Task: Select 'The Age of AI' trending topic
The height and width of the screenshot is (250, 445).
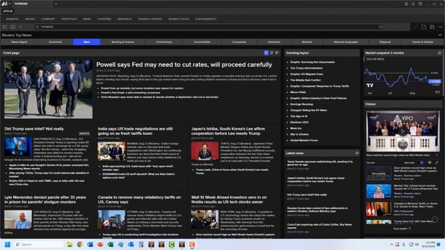Action: pyautogui.click(x=298, y=116)
